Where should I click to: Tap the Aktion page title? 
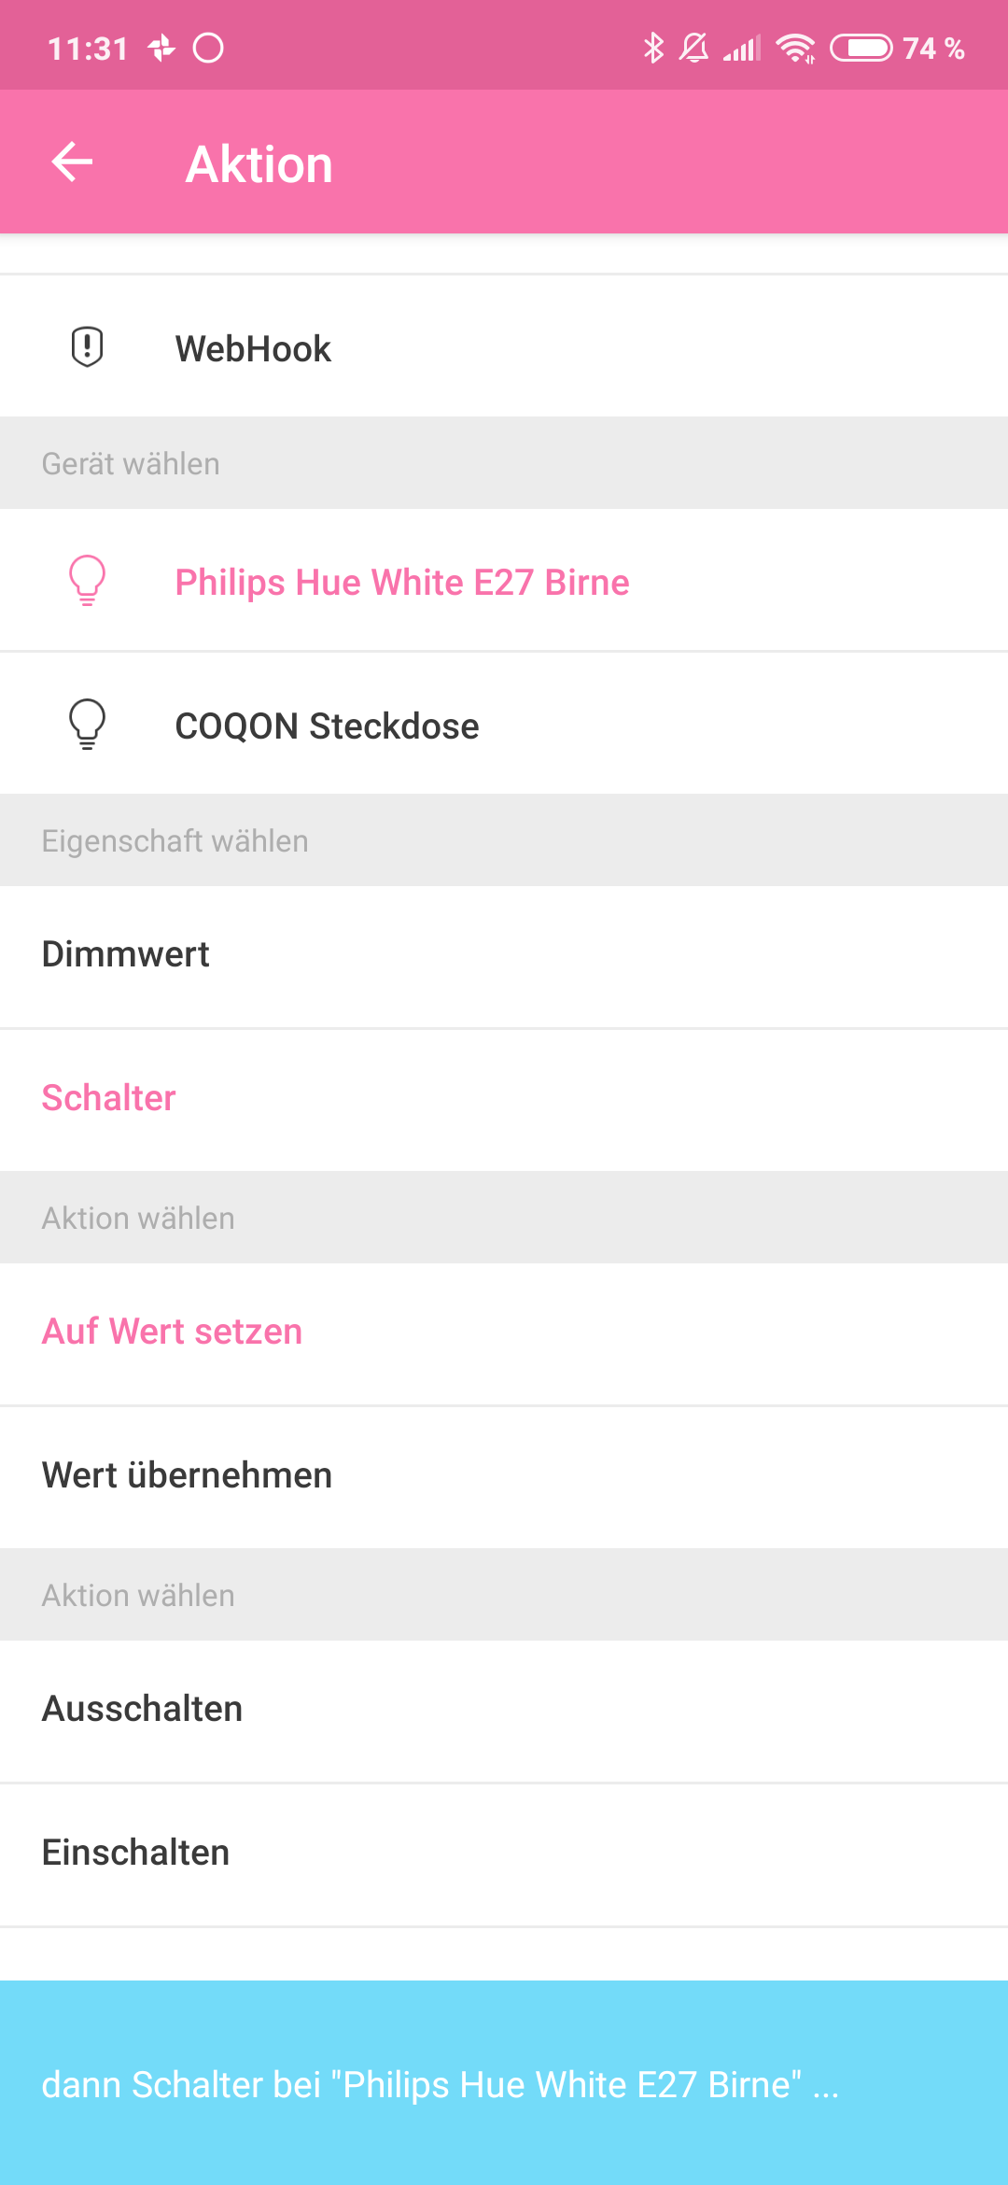[259, 164]
